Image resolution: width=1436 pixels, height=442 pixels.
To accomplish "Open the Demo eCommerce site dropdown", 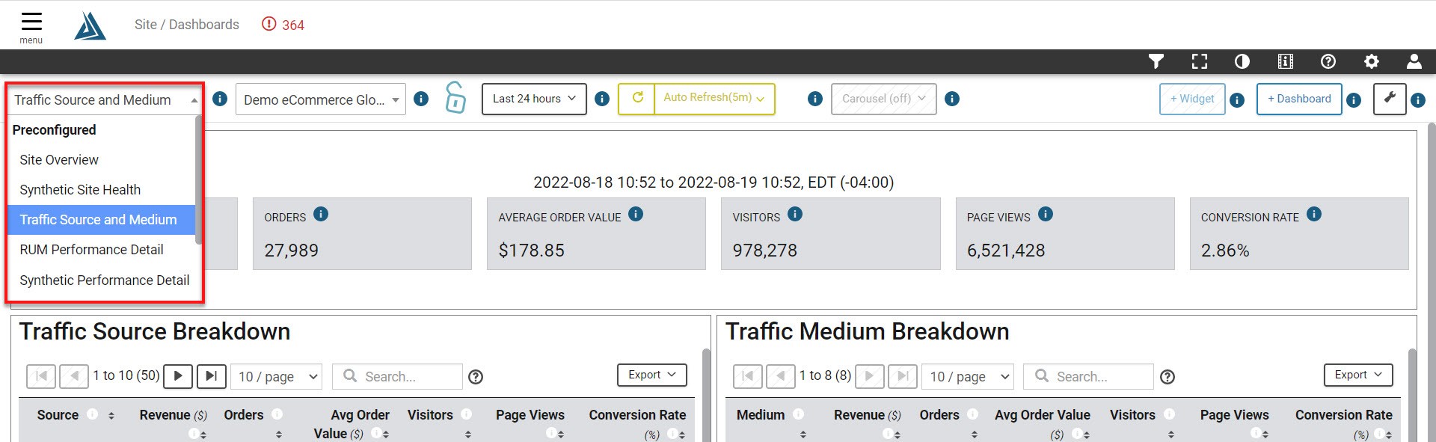I will (321, 99).
